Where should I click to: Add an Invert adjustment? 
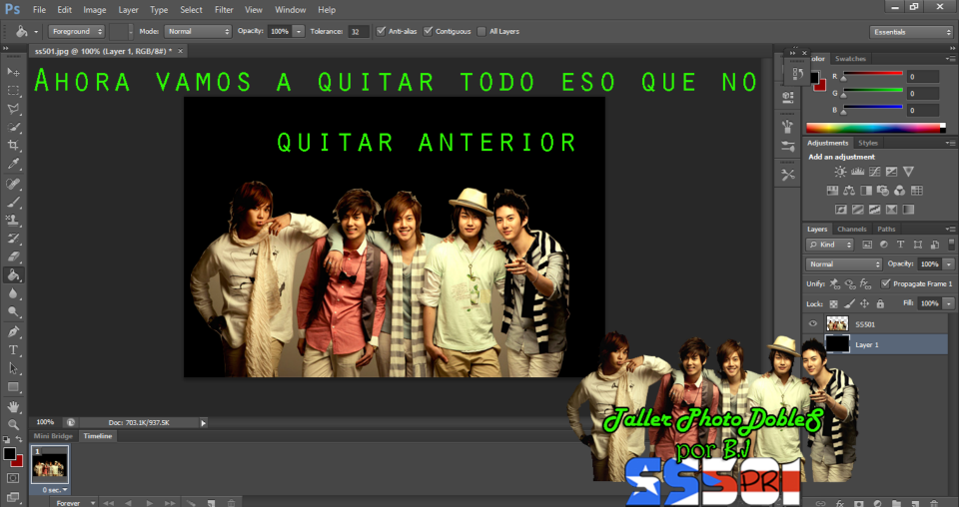pos(841,210)
